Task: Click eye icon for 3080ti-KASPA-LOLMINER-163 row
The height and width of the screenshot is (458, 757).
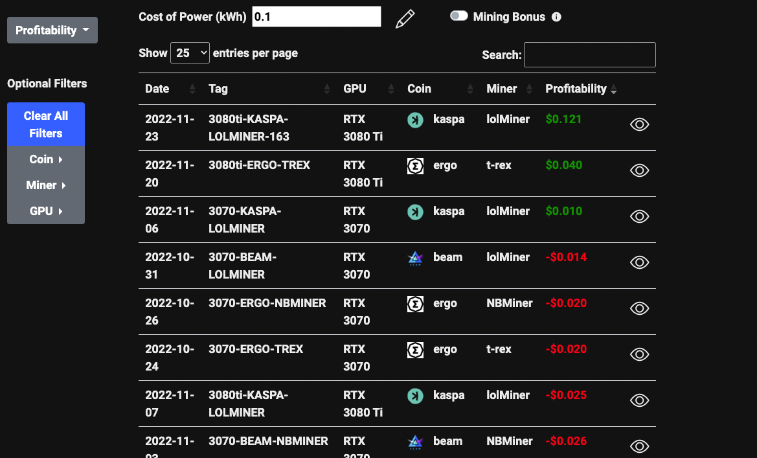Action: click(x=639, y=125)
